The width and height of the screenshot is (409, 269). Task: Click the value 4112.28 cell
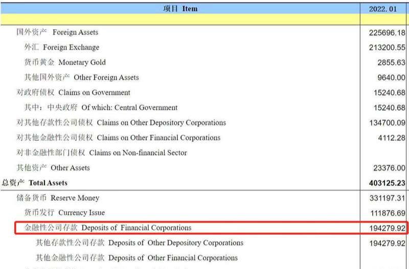coord(391,138)
